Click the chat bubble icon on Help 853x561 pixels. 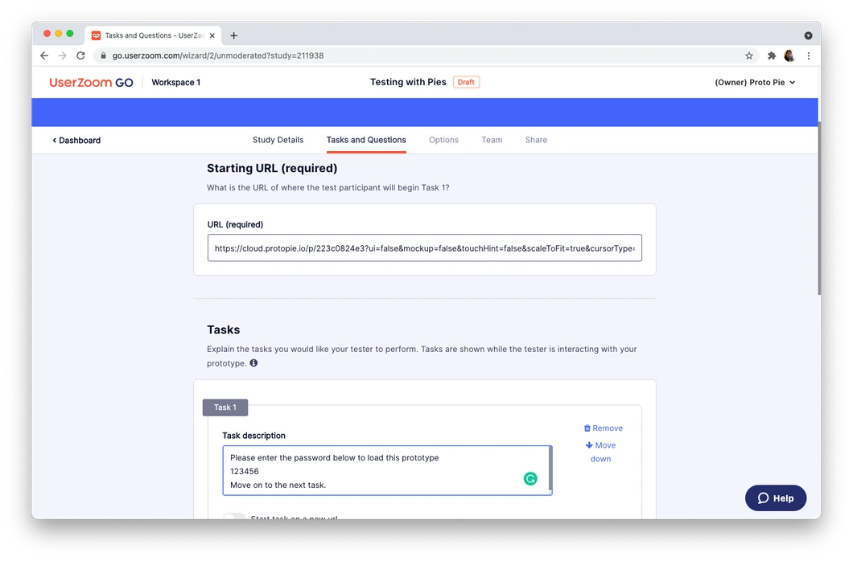(x=763, y=498)
